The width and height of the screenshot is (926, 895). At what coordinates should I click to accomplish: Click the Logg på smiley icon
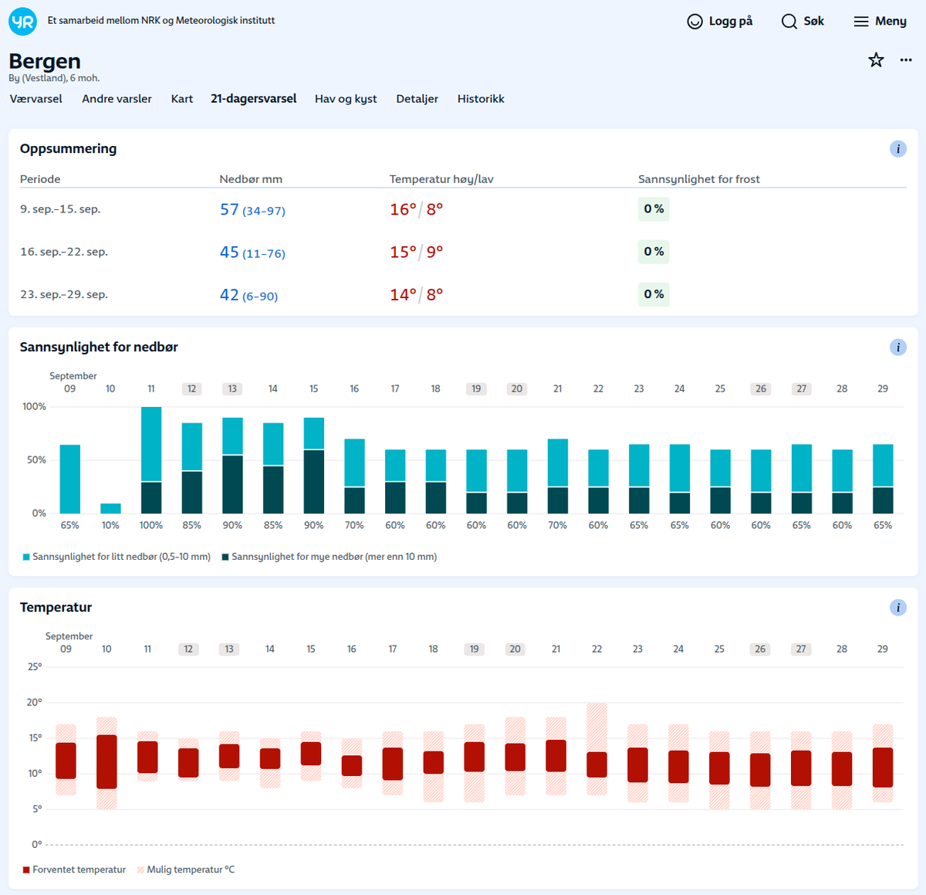point(695,22)
